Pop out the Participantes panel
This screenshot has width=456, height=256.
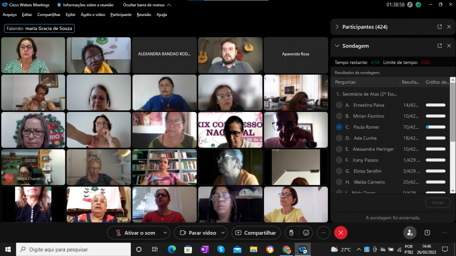click(x=440, y=27)
